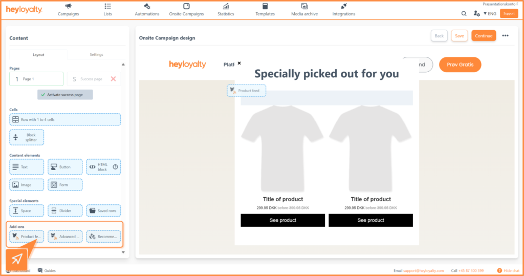Open the Integrations plug icon

click(x=343, y=6)
